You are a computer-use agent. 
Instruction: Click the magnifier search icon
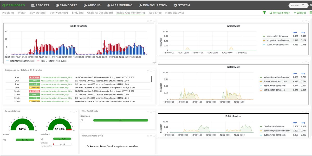[x=303, y=5]
